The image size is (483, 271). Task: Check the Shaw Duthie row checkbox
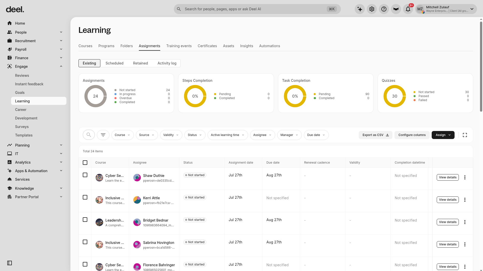click(85, 175)
